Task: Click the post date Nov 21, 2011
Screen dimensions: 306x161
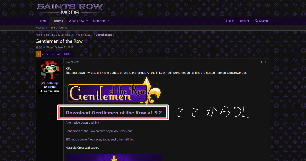Action: tap(72, 62)
